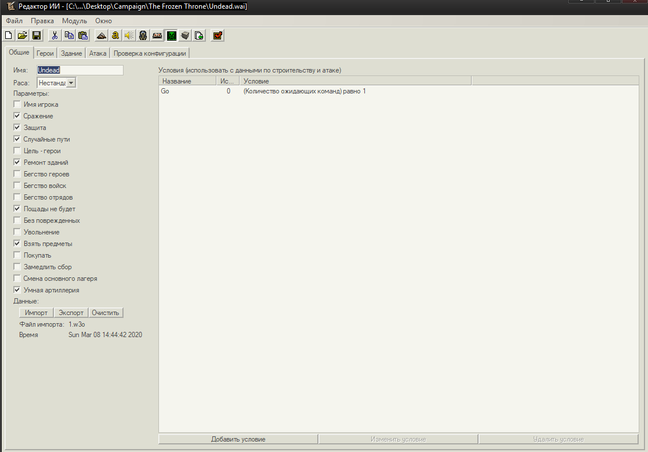Open the Object Editor helmet icon
This screenshot has width=648, height=452.
[x=143, y=35]
